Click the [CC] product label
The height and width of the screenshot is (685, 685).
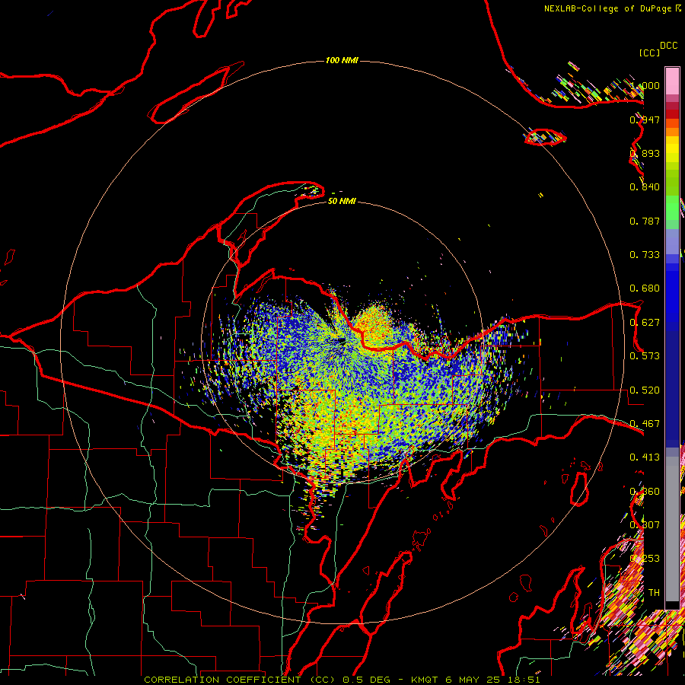[x=649, y=53]
